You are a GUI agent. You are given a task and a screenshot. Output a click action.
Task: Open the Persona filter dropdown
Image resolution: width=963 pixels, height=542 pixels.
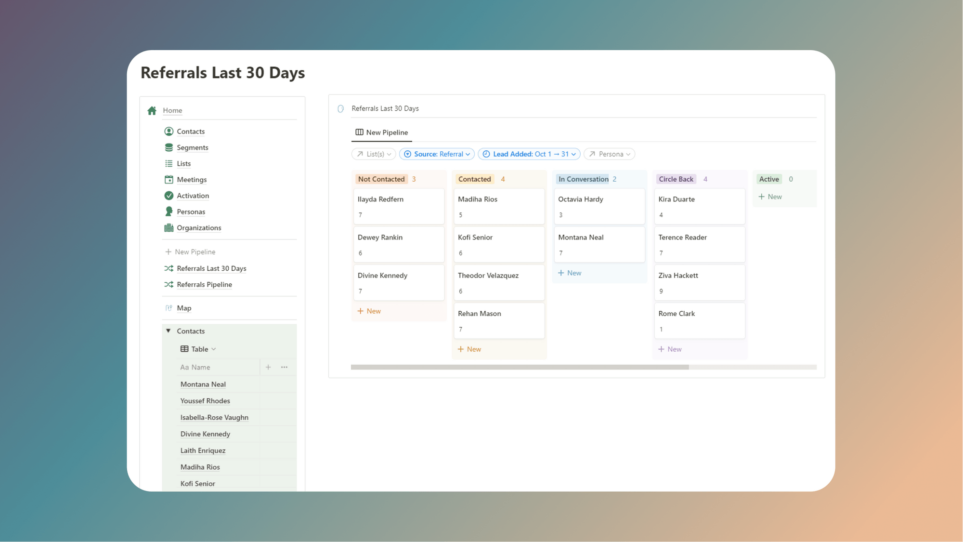pyautogui.click(x=609, y=154)
